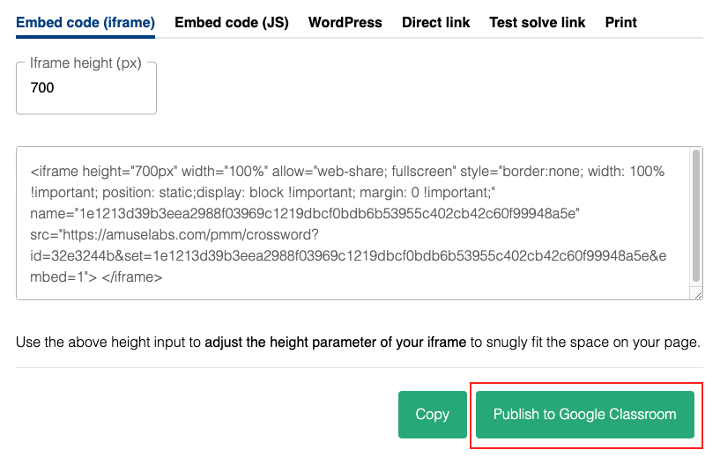The height and width of the screenshot is (464, 720).
Task: Click the name= attribute line in code
Action: [305, 214]
